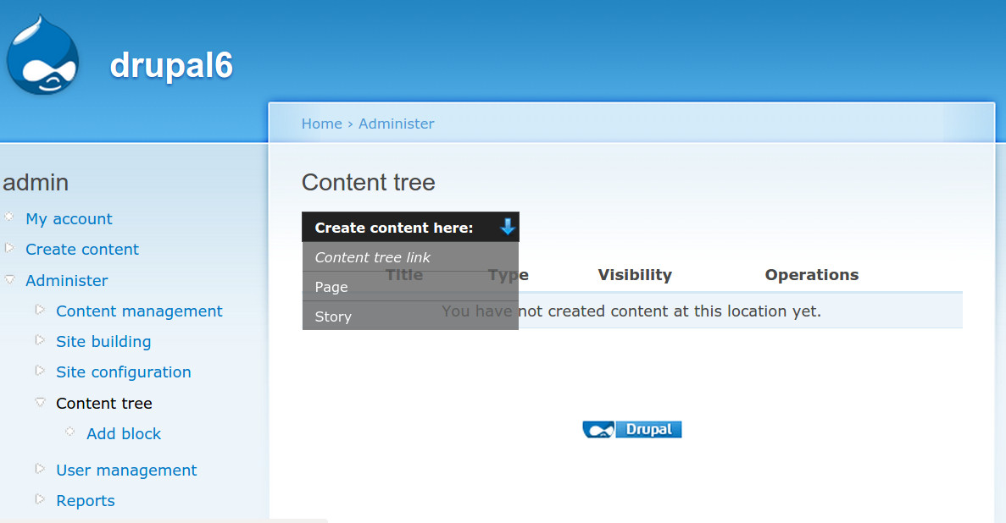Open Reports in the sidebar
This screenshot has height=523, width=1006.
coord(86,500)
